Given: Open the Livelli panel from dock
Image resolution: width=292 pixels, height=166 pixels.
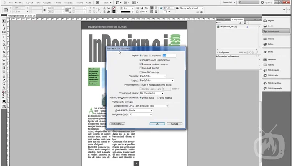Looking at the screenshot, I should point(276,26).
